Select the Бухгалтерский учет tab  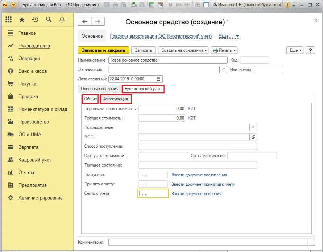click(142, 89)
